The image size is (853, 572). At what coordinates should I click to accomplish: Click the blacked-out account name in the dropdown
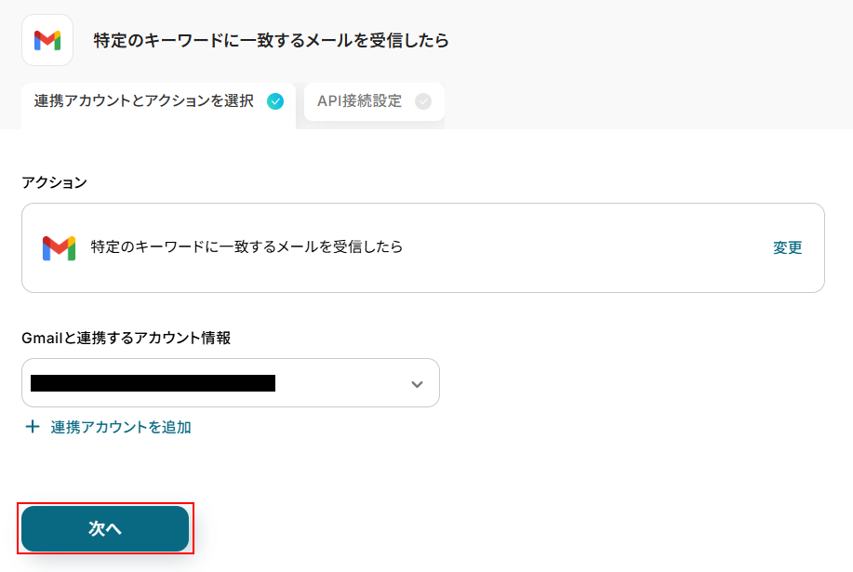point(153,383)
